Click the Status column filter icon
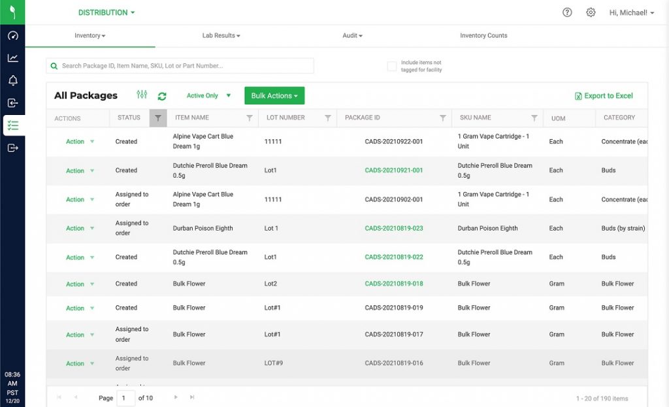Viewport: 669px width, 407px height. [x=157, y=118]
